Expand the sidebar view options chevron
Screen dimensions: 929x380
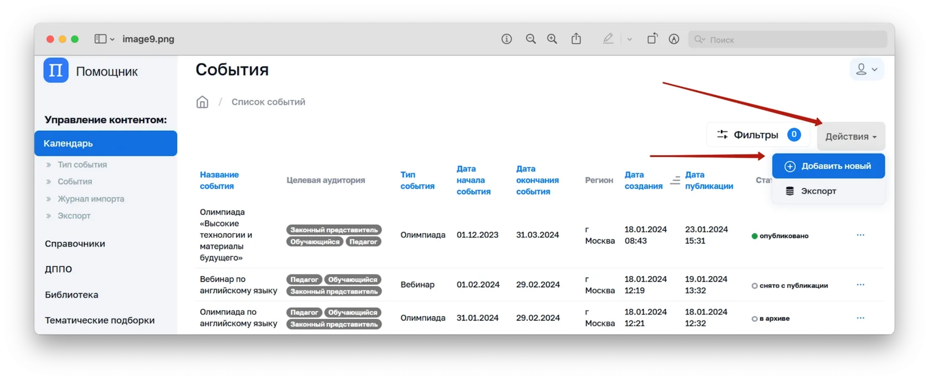[112, 40]
